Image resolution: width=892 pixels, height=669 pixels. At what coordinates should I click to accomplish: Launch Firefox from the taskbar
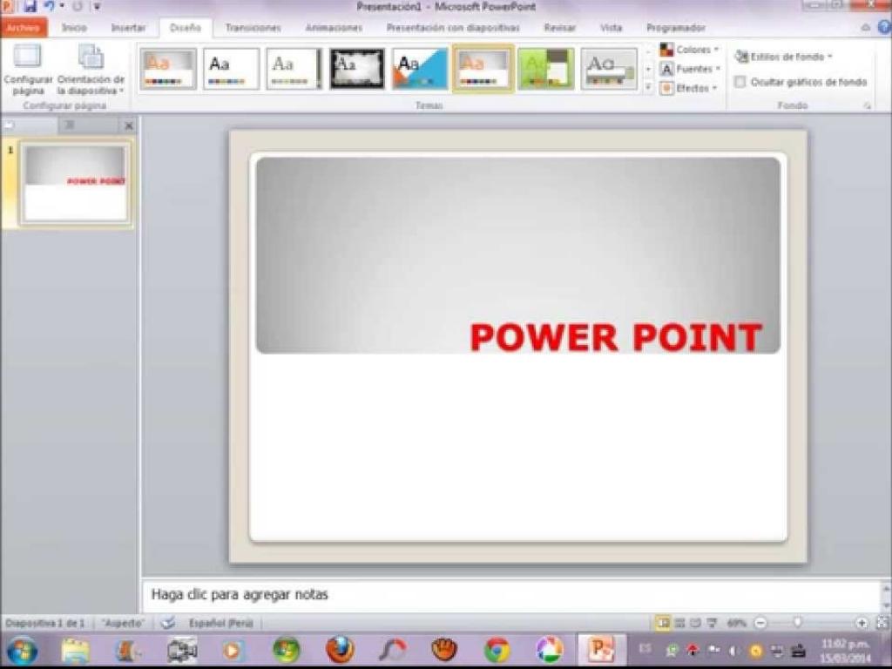click(x=340, y=650)
